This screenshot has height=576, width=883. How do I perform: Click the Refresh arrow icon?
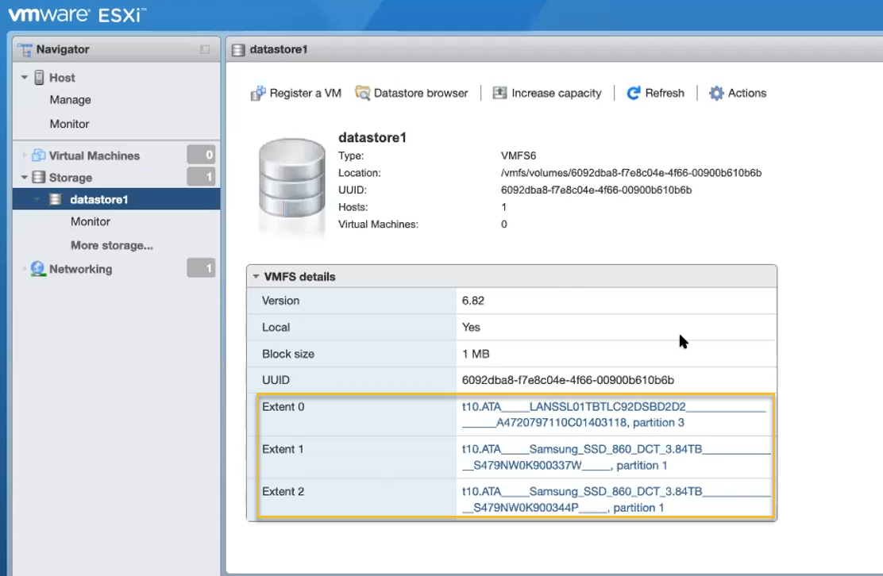pyautogui.click(x=634, y=94)
